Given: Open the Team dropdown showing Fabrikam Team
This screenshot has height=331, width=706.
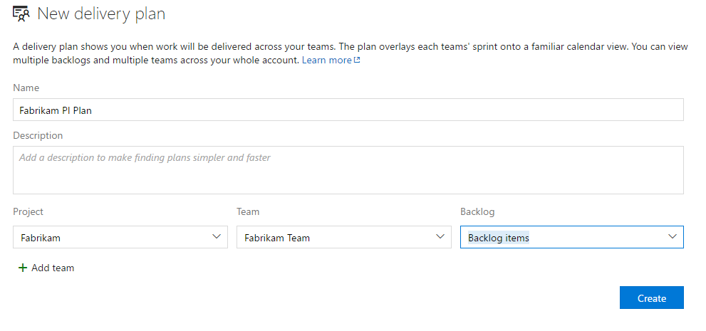Looking at the screenshot, I should pos(343,237).
